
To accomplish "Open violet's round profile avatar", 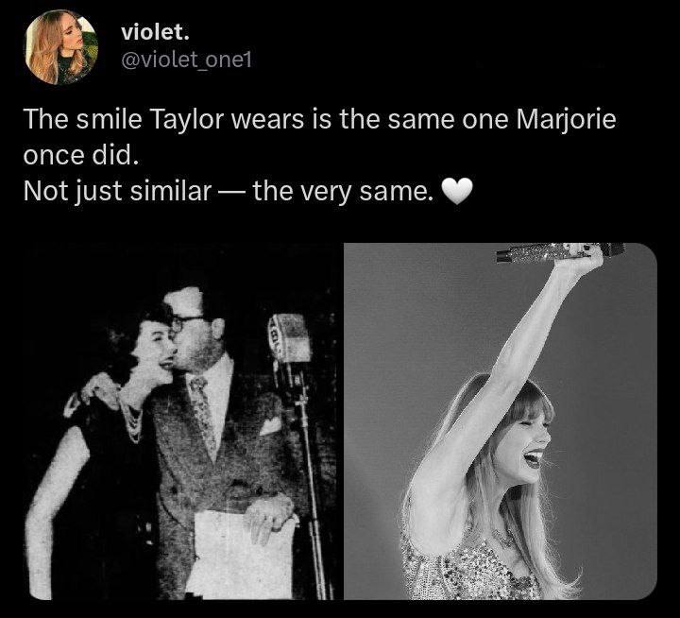I will (x=61, y=47).
